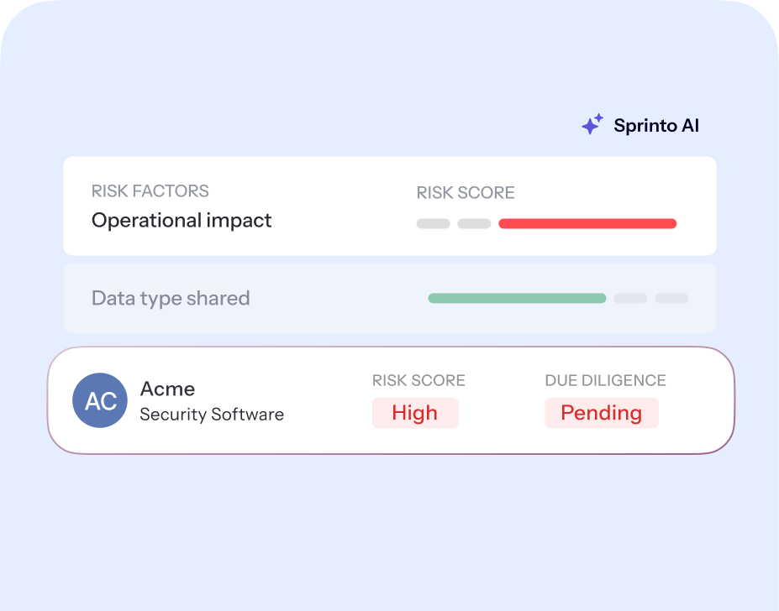Click the RISK SCORE heading in top card
779x611 pixels.
point(466,193)
